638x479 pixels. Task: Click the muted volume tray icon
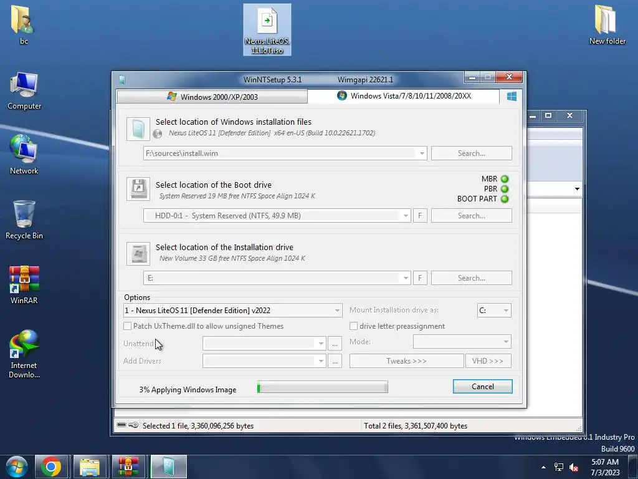click(574, 467)
